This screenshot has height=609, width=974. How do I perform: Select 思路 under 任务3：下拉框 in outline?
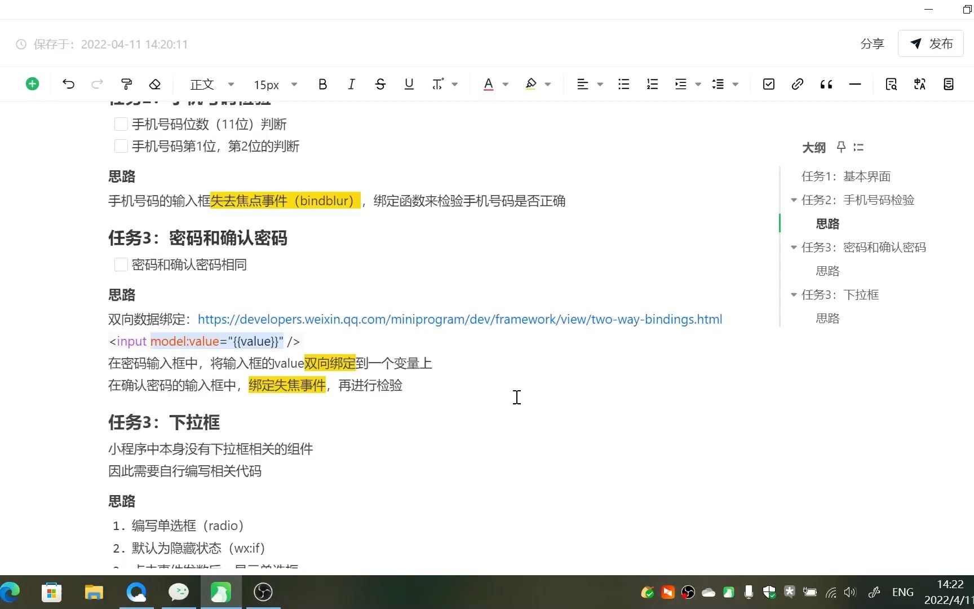click(827, 317)
